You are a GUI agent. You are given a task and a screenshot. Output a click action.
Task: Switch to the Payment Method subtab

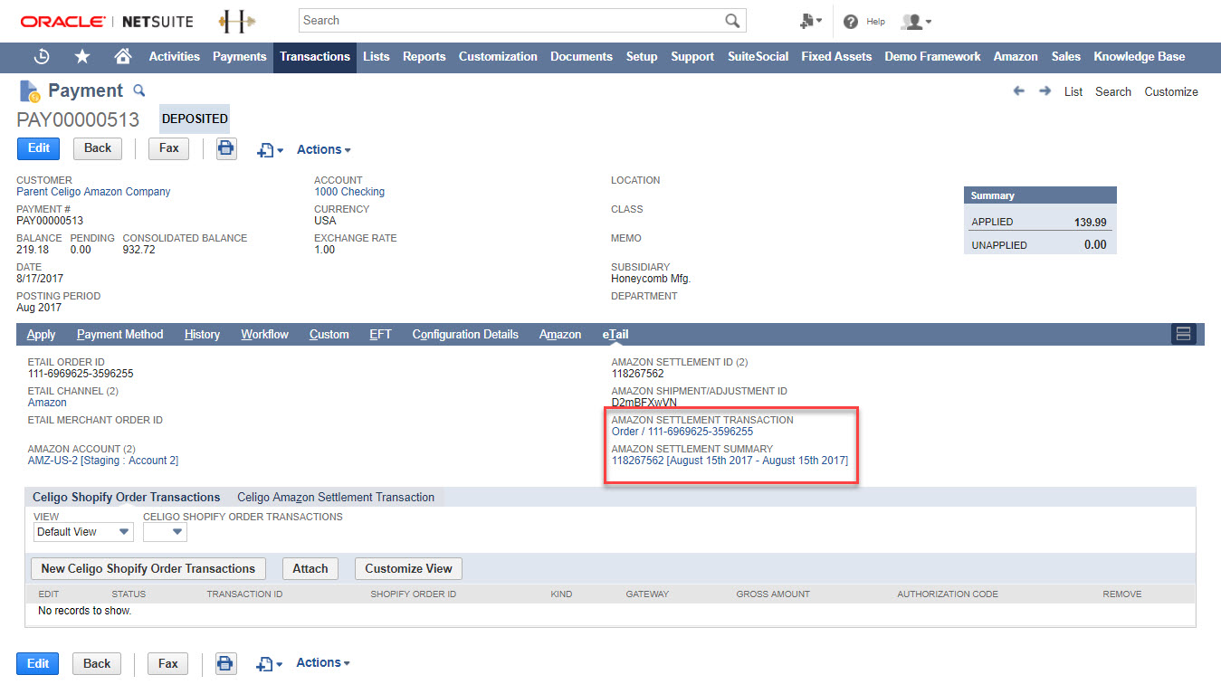tap(120, 335)
